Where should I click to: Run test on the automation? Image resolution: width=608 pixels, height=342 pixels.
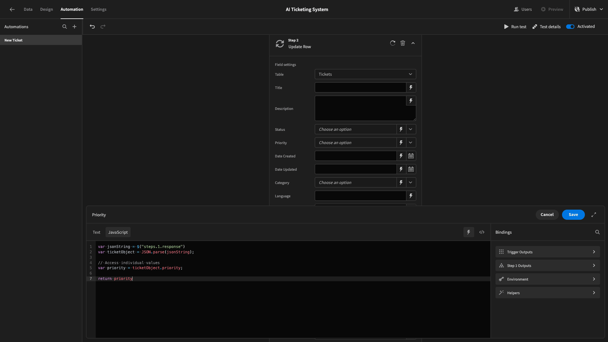click(515, 27)
